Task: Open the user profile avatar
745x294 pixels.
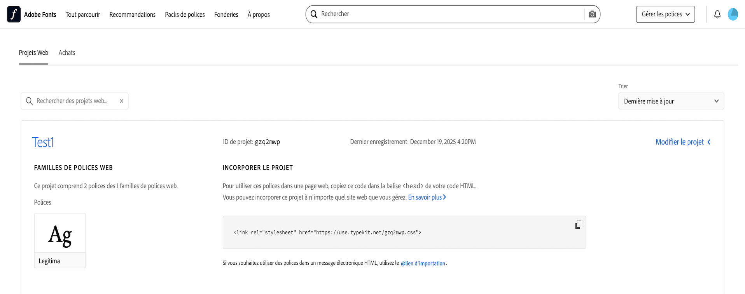Action: (x=733, y=14)
